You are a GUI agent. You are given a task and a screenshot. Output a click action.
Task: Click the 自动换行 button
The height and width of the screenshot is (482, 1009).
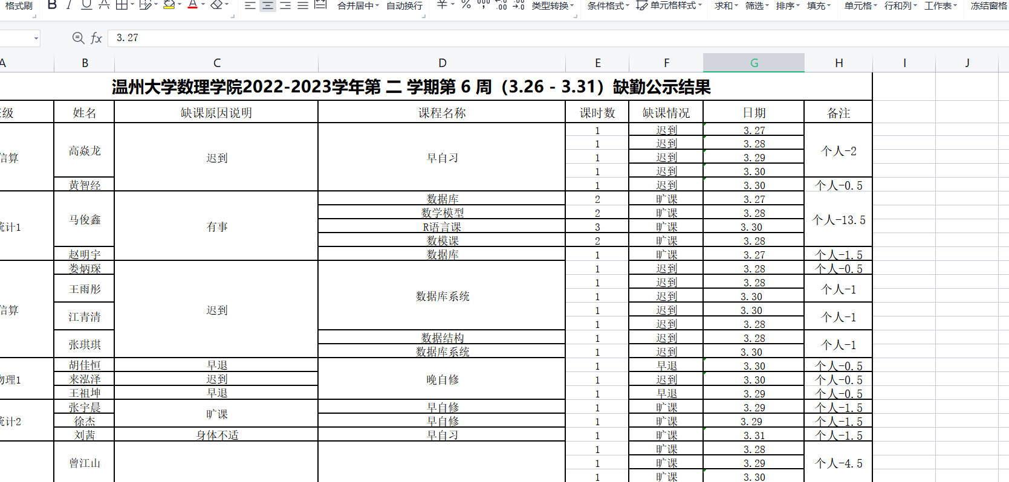click(404, 6)
